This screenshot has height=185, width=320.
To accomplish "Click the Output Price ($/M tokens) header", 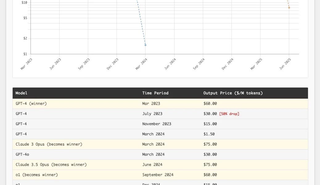I will coord(233,93).
